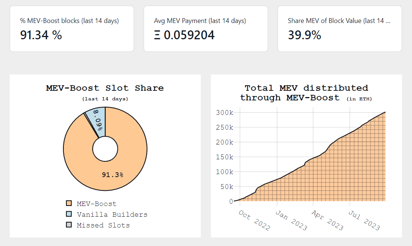Screen dimensions: 412x246
Task: Click the Ξ symbol on Avg MEV Payment
Action: pyautogui.click(x=158, y=35)
